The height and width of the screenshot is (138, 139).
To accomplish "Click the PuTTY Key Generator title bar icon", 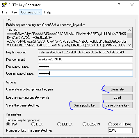I will [4, 5].
